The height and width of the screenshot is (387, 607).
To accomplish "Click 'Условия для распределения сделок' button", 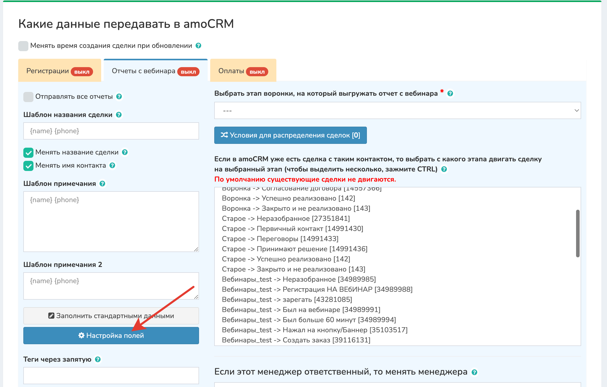I will (x=290, y=135).
